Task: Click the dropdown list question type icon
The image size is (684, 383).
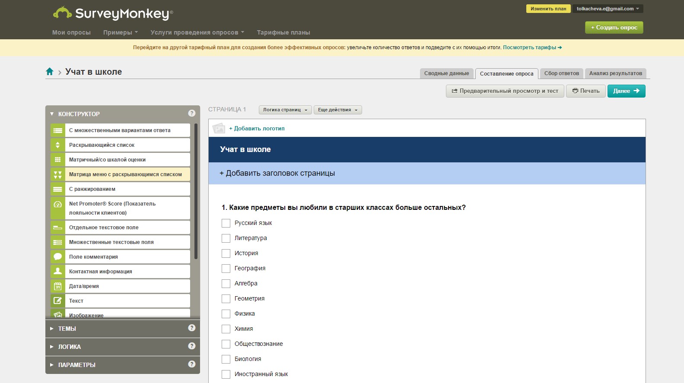Action: pos(57,145)
